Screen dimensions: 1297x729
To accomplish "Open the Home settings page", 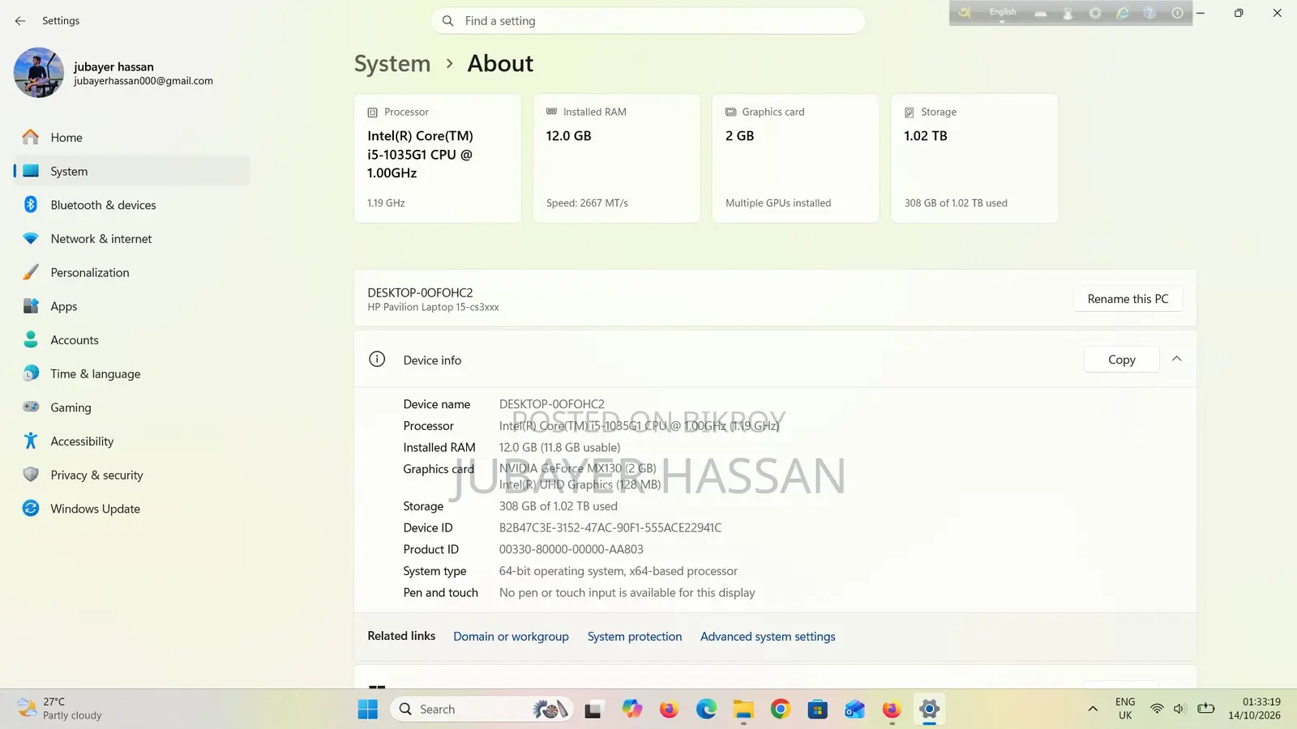I will 132,138.
